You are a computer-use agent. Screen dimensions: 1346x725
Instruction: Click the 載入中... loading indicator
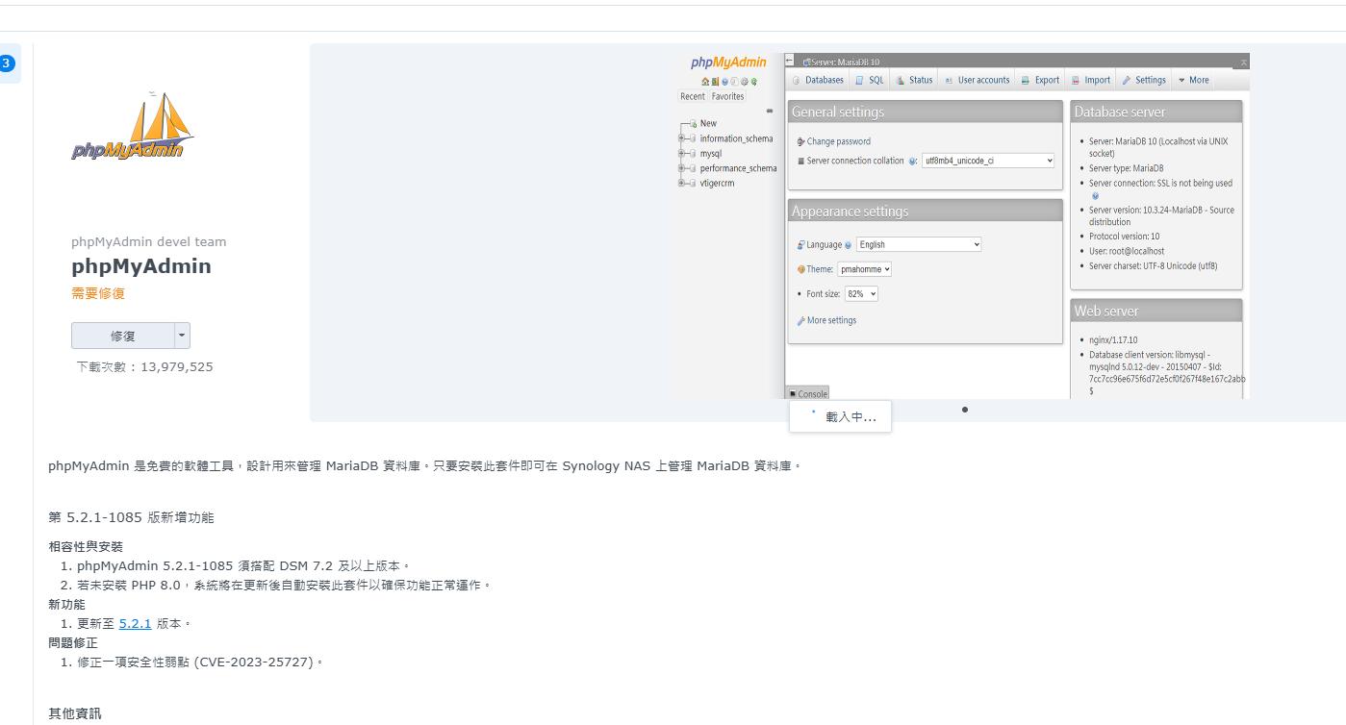[x=840, y=416]
